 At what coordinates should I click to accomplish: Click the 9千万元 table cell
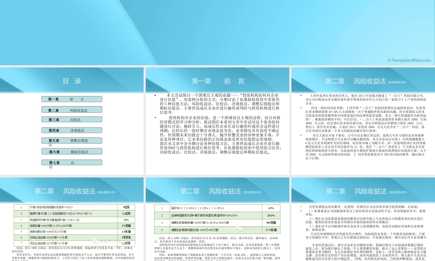[126, 238]
